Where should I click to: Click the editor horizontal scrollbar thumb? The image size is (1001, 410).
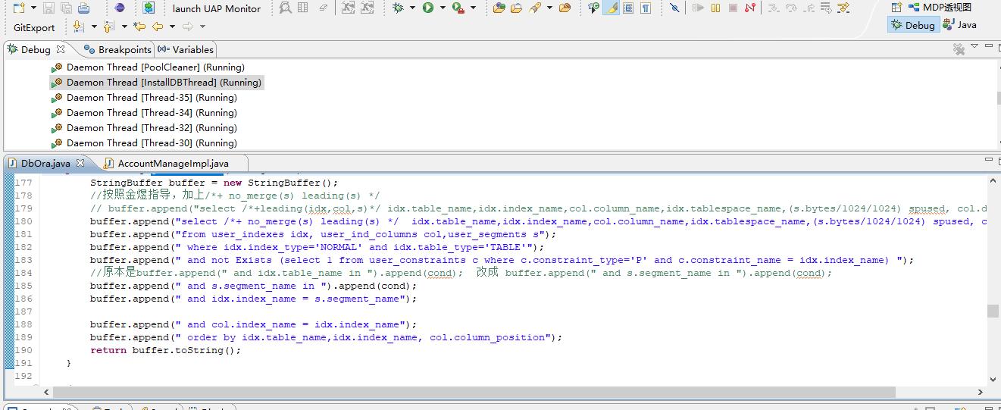[x=473, y=393]
